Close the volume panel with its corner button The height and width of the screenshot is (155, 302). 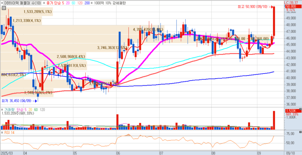tap(300, 109)
